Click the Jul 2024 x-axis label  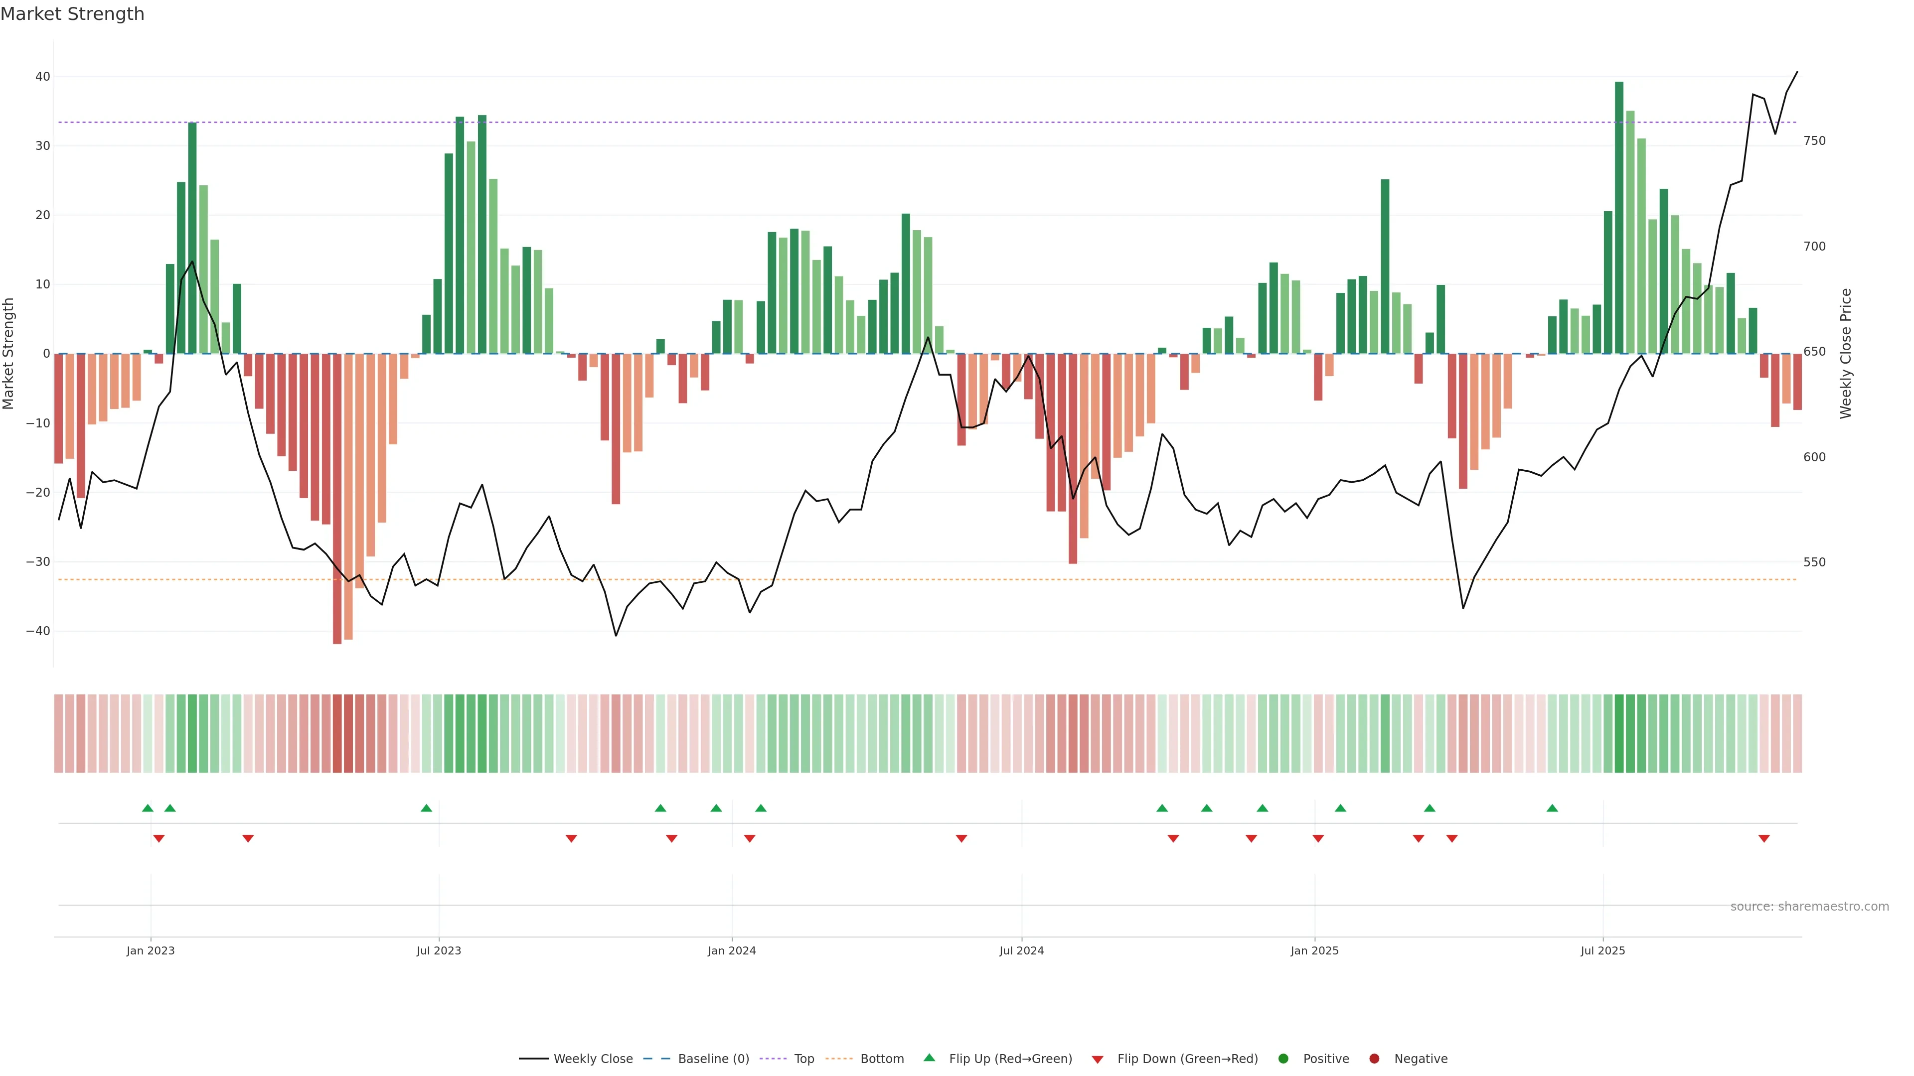pos(1021,950)
